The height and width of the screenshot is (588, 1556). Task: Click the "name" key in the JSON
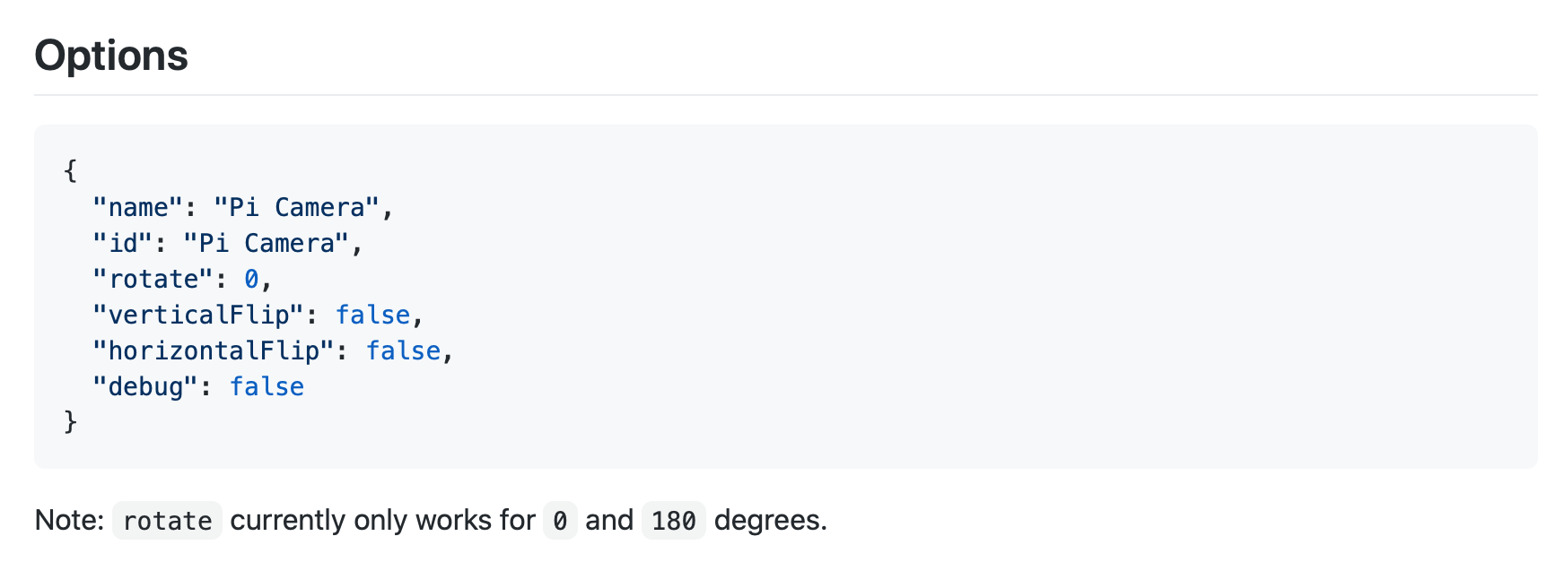[138, 207]
